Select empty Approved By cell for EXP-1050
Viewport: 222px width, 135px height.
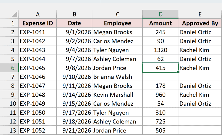[x=200, y=113]
